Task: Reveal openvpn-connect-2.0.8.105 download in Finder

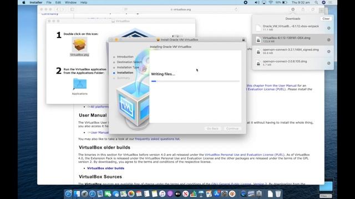Action: click(x=329, y=64)
